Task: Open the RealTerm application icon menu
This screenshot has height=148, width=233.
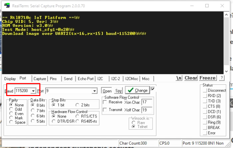Action: (x=7, y=6)
